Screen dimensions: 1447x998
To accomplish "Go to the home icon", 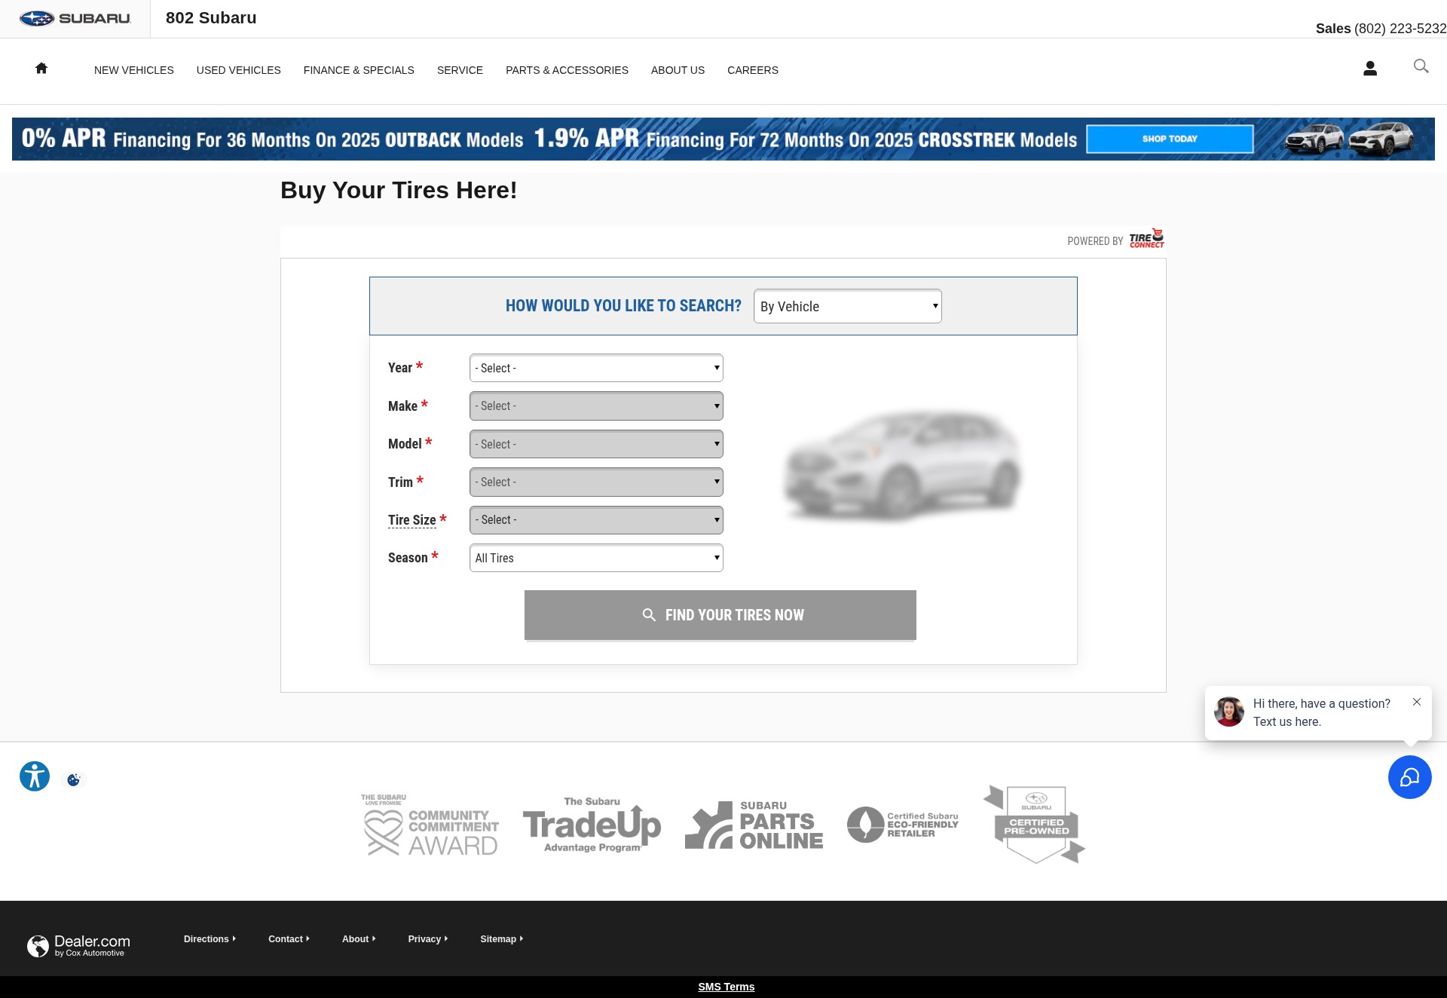I will pos(41,69).
